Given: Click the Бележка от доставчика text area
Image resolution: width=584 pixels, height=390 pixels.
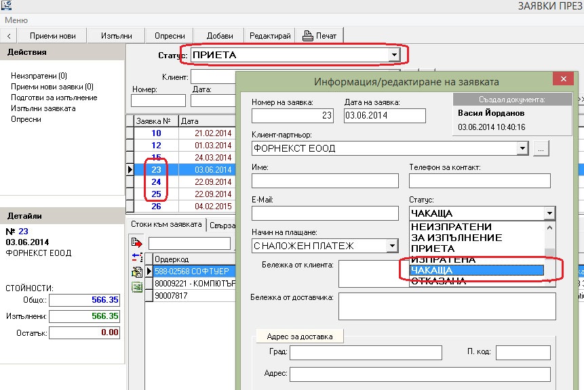Looking at the screenshot, I should coord(447,306).
